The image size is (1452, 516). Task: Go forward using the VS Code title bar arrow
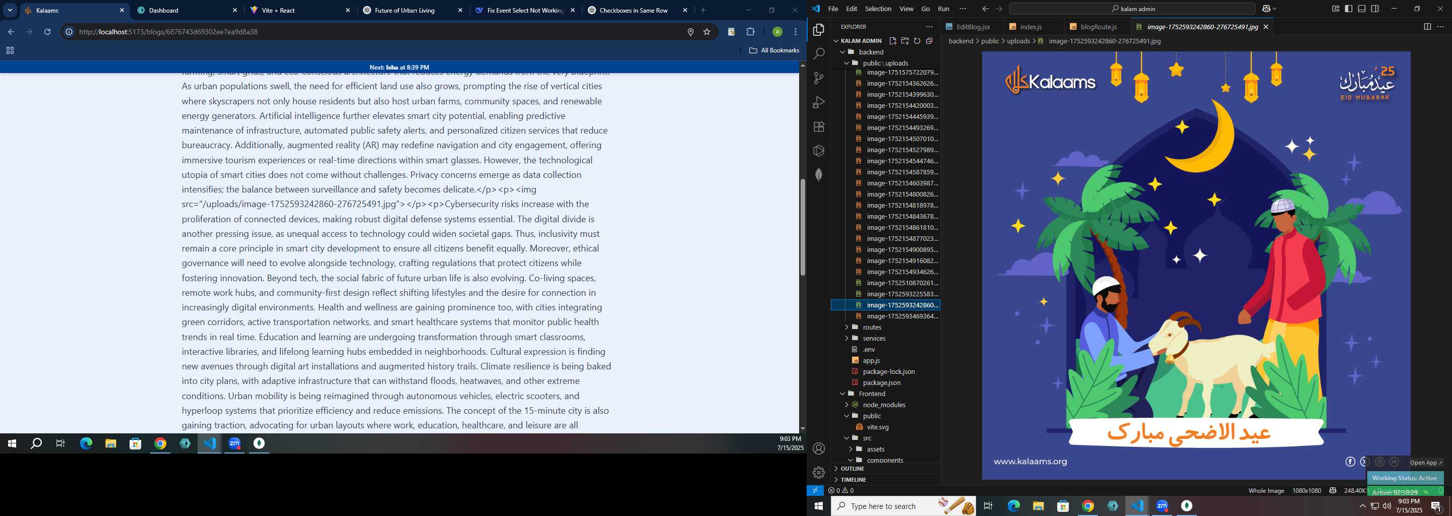999,9
